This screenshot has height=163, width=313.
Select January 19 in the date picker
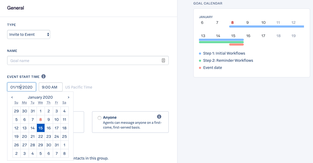pos(16,136)
